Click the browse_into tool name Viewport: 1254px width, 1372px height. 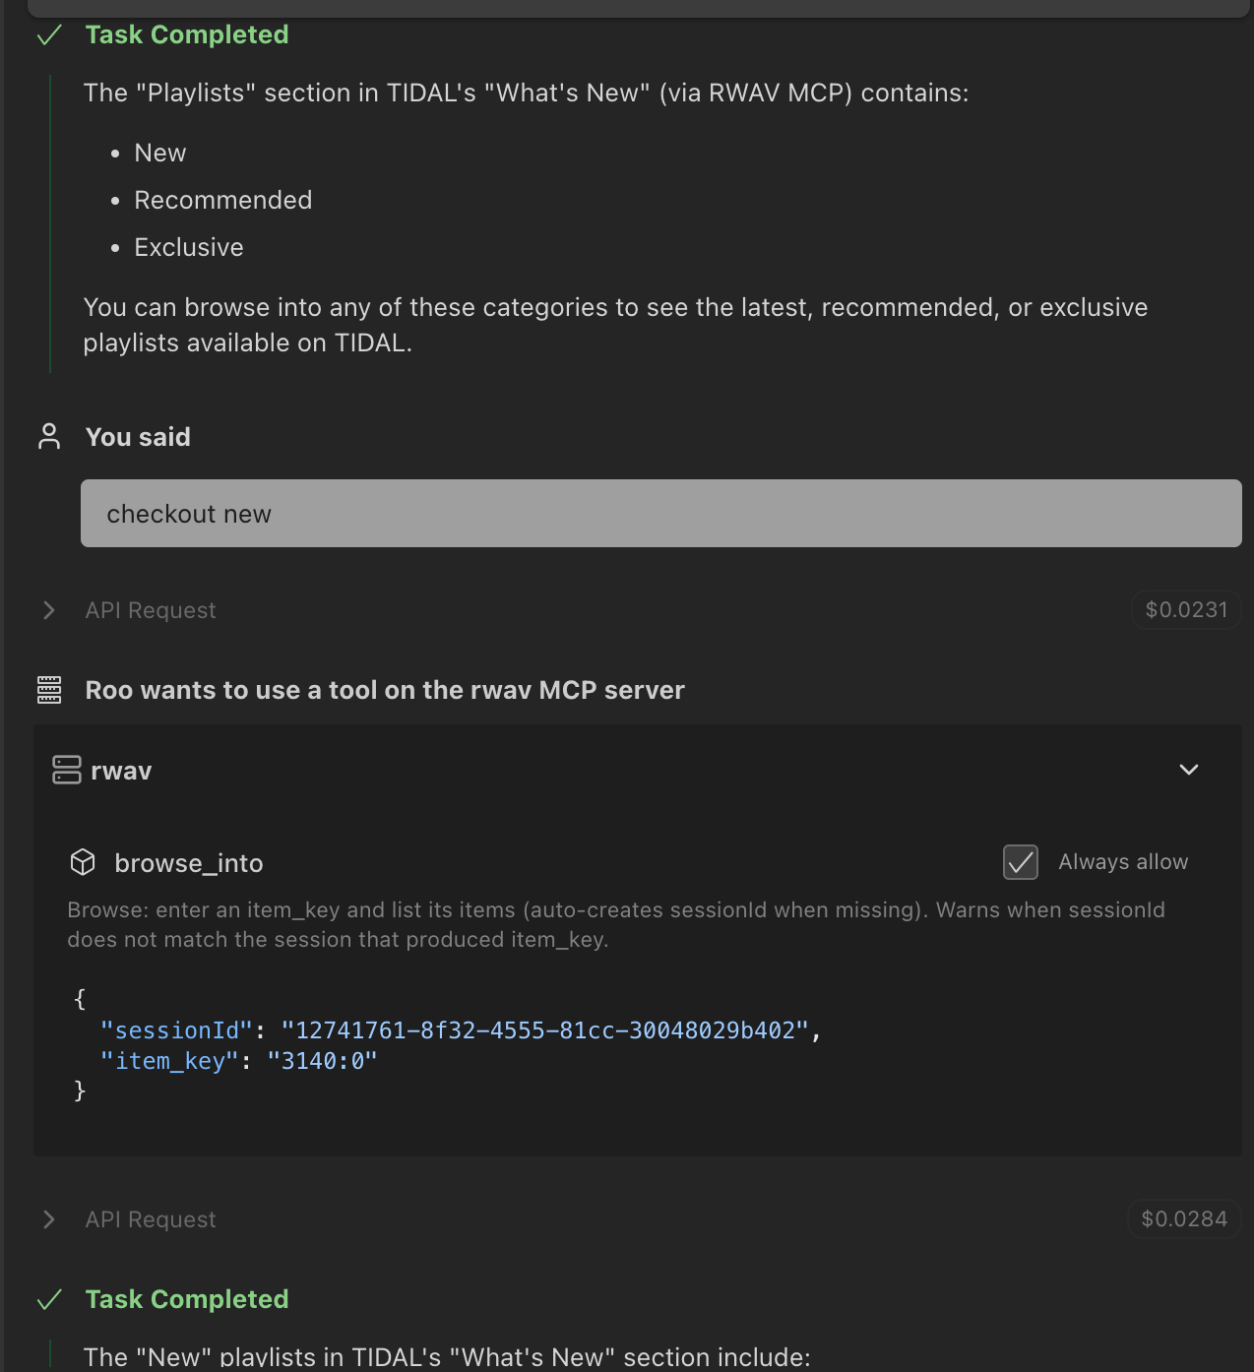click(x=189, y=863)
